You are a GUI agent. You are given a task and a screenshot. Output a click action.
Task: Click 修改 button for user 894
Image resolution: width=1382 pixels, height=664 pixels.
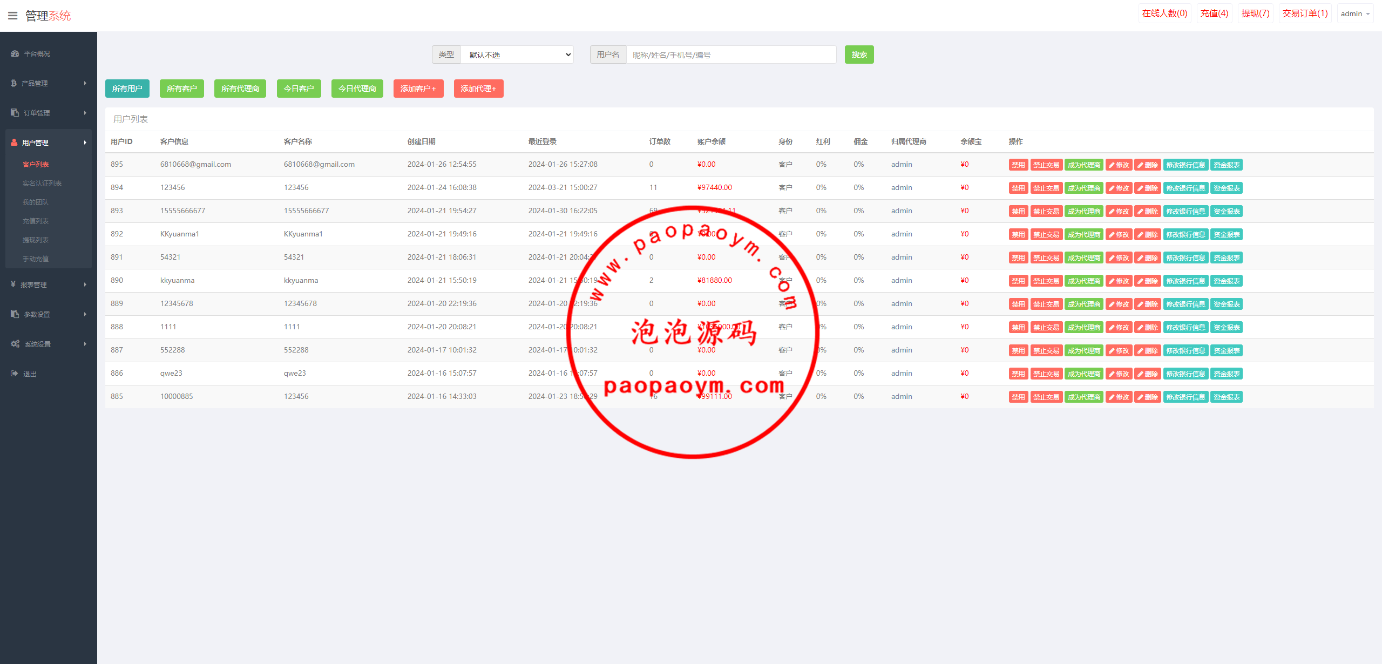[x=1119, y=188]
